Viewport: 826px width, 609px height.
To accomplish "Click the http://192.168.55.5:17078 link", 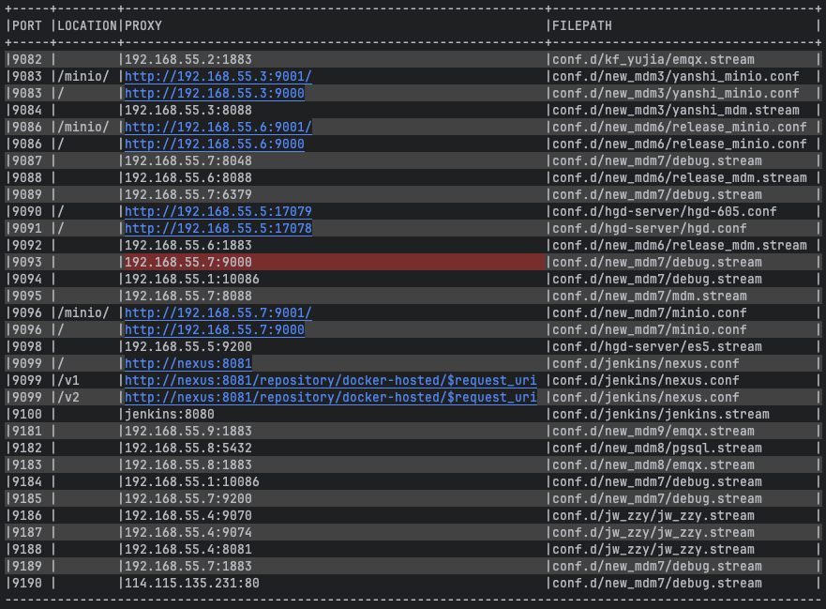I will click(x=218, y=228).
